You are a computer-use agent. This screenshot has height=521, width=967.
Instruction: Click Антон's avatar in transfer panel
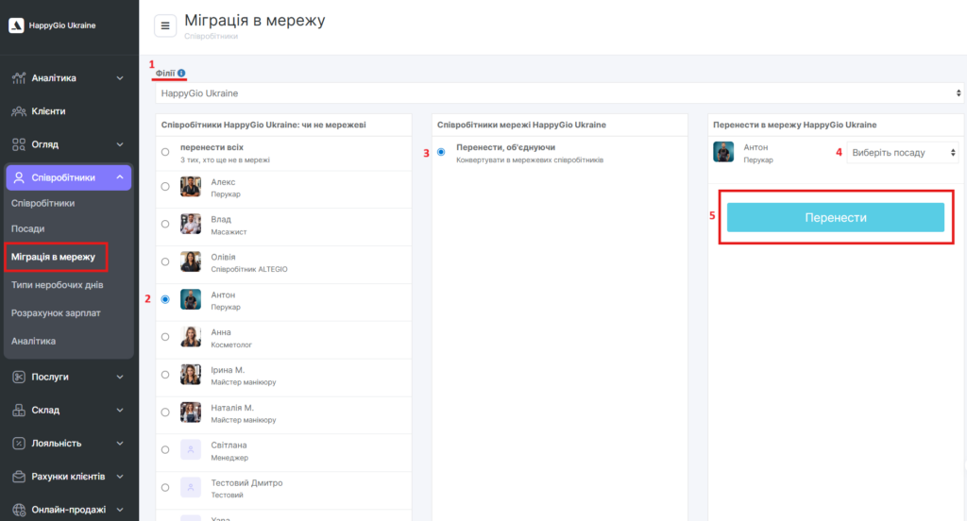[x=723, y=152]
